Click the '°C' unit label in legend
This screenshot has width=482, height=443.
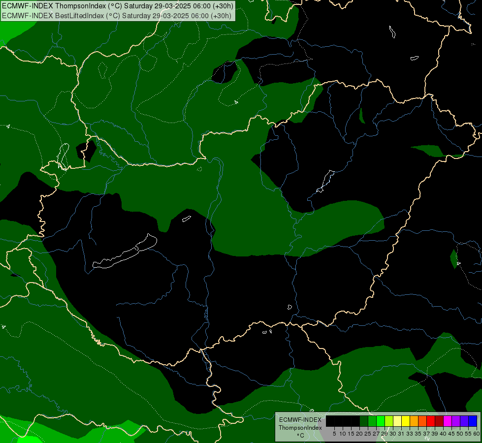click(x=300, y=436)
